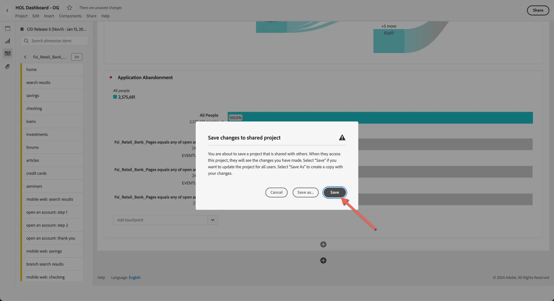Select open an account: step 1 item
The height and width of the screenshot is (301, 554).
pyautogui.click(x=52, y=212)
